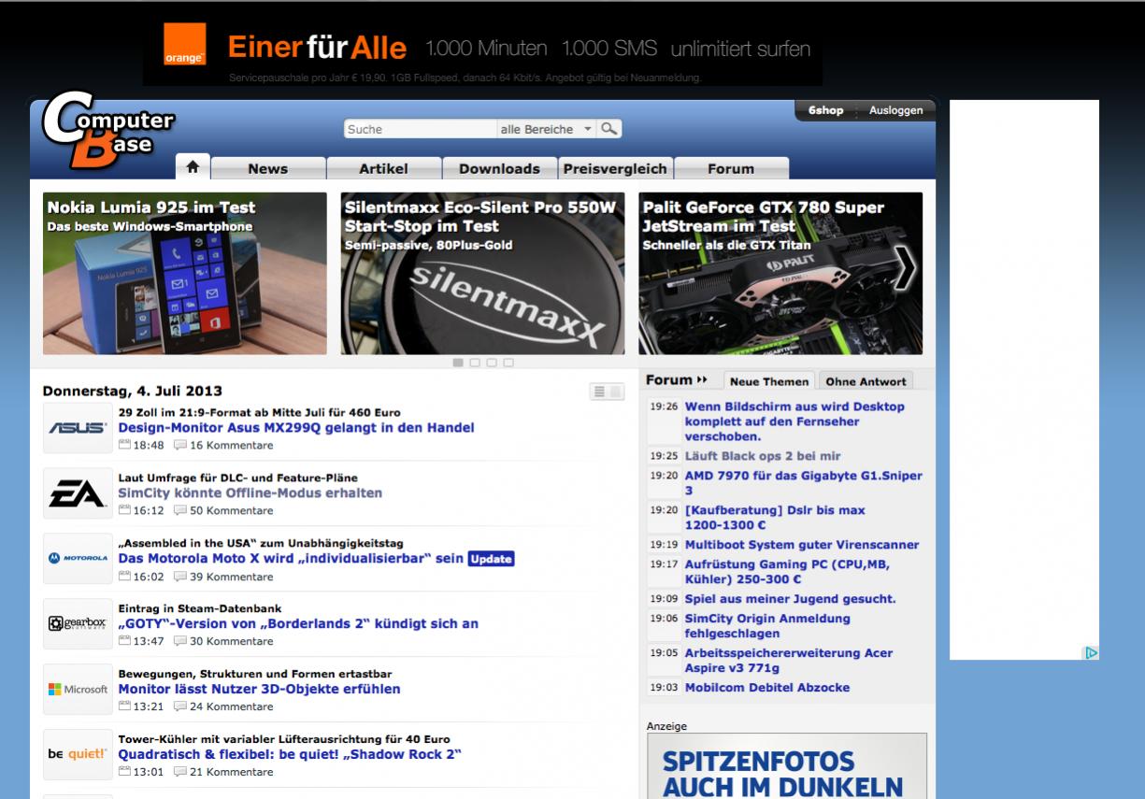1145x799 pixels.
Task: Open 'Monitor lässt Nutzer 3D-Objekte erfühlen'
Action: [259, 689]
